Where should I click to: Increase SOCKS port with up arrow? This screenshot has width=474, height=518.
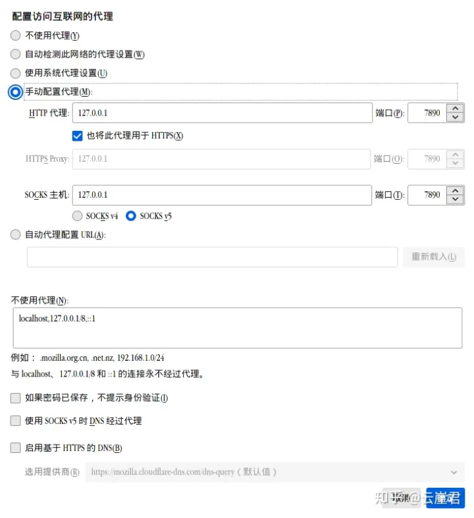tap(455, 190)
